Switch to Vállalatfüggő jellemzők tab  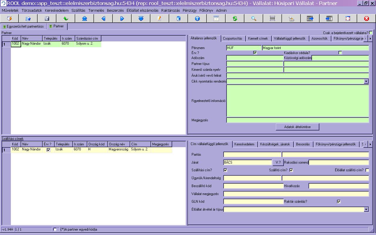pyautogui.click(x=290, y=38)
